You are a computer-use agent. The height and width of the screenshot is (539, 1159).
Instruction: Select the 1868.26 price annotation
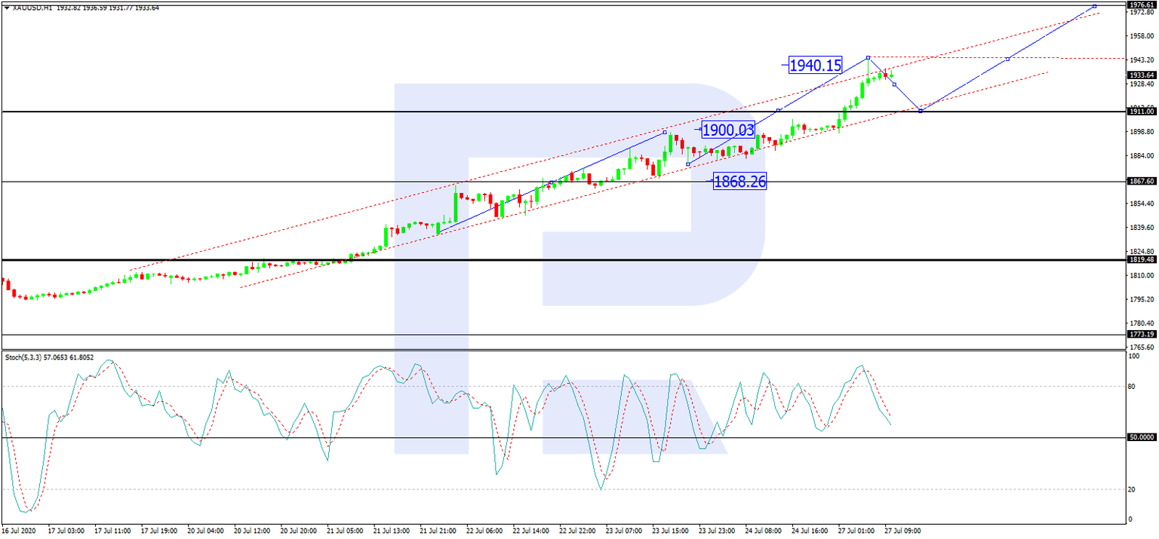click(x=740, y=179)
